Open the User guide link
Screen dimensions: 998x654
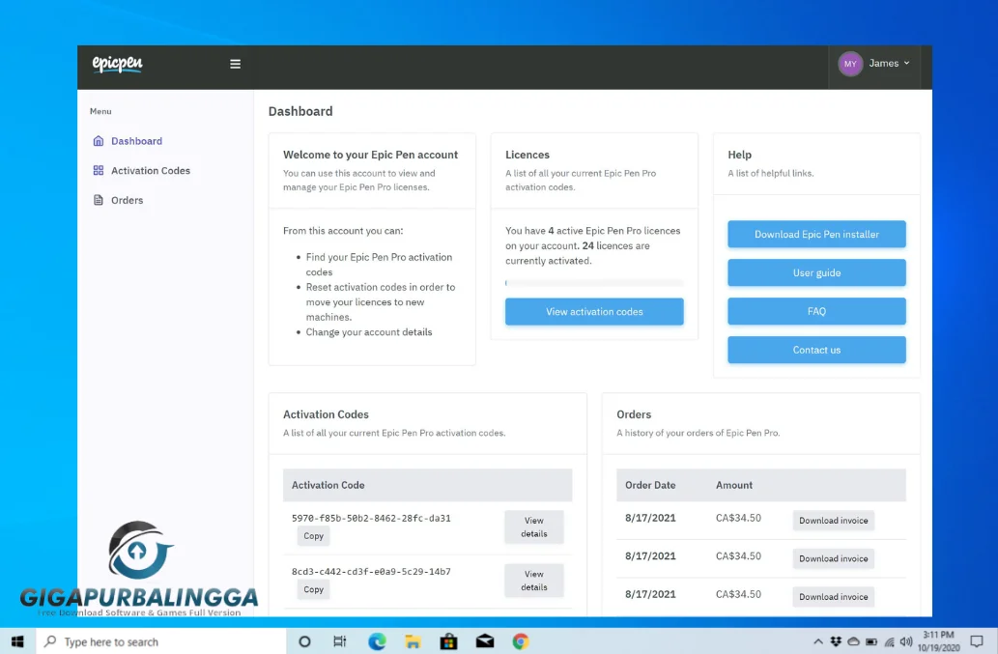pyautogui.click(x=816, y=273)
